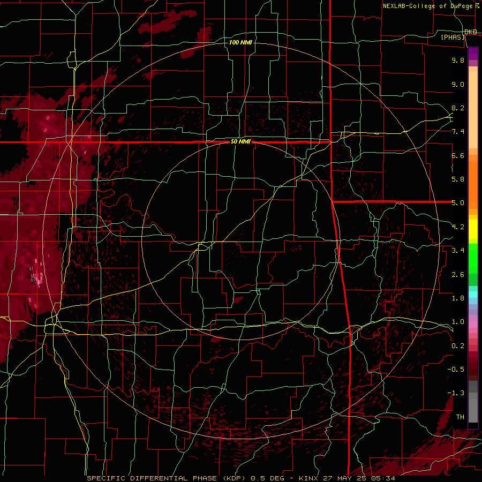The width and height of the screenshot is (482, 482).
Task: Click the 9.0 legend value
Action: 458,84
